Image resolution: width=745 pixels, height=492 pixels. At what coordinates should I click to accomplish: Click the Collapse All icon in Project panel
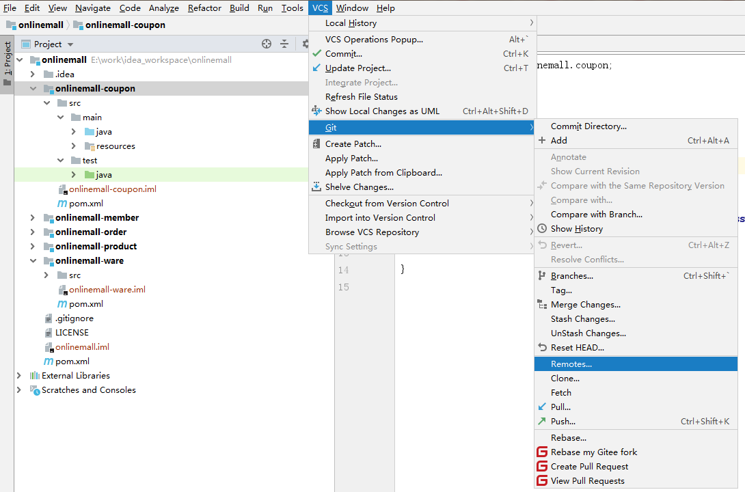coord(284,44)
